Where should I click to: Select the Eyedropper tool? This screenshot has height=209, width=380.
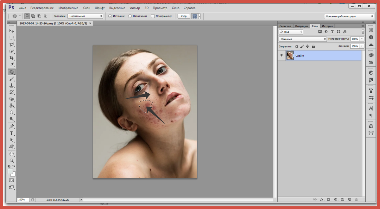[12, 65]
